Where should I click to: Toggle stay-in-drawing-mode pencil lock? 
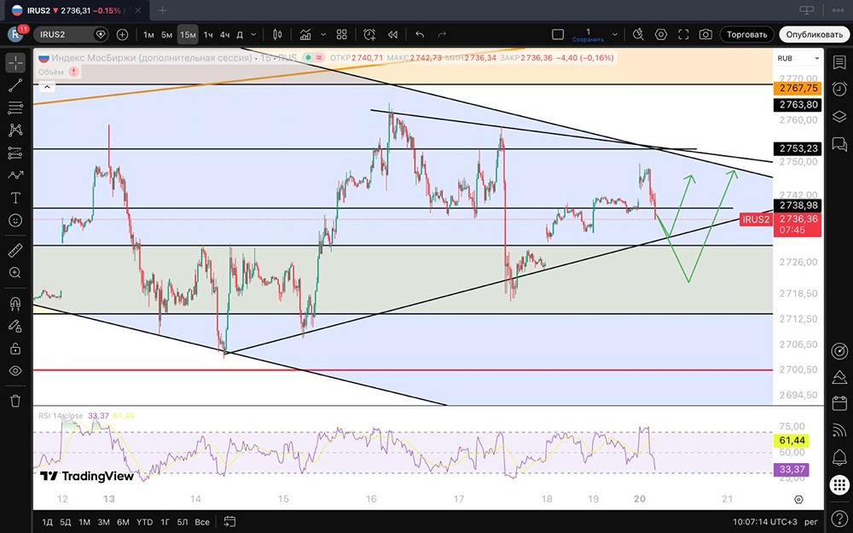(15, 326)
